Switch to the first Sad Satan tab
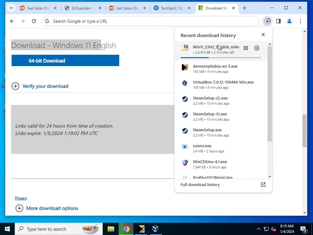The height and width of the screenshot is (235, 313). (x=38, y=8)
